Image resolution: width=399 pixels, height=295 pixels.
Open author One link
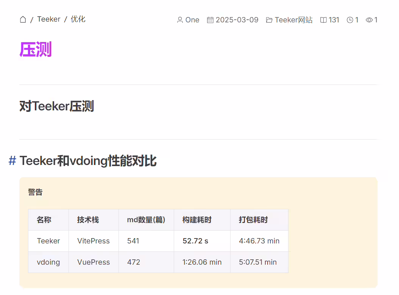[192, 20]
